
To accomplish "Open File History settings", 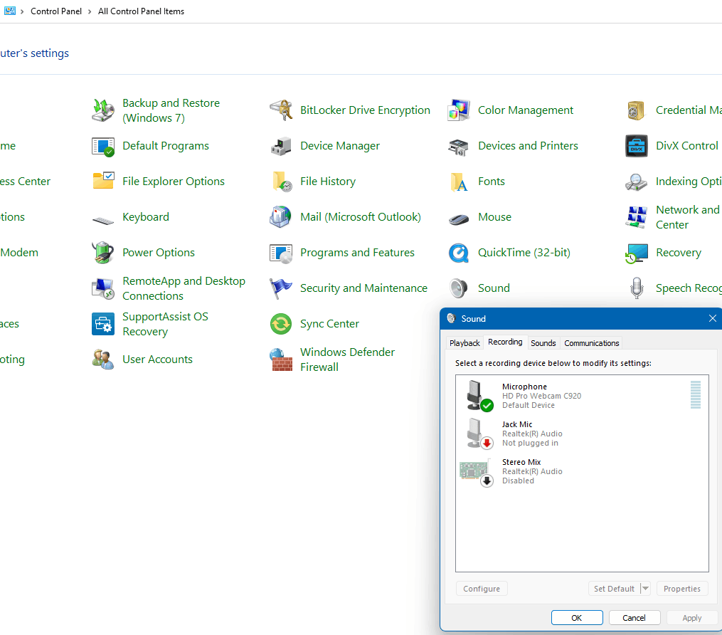I will pos(327,182).
